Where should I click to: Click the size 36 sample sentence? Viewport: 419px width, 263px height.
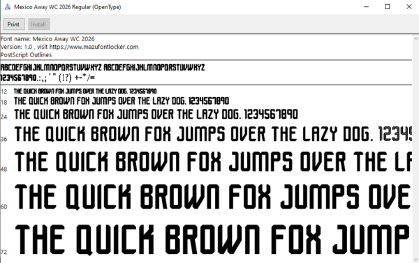[x=213, y=134]
